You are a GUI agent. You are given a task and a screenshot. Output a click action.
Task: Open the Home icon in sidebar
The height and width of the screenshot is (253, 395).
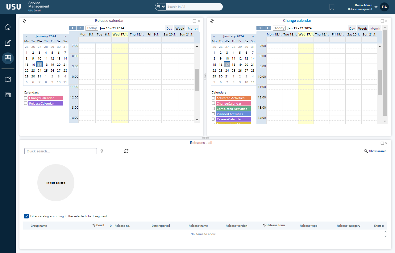[8, 27]
